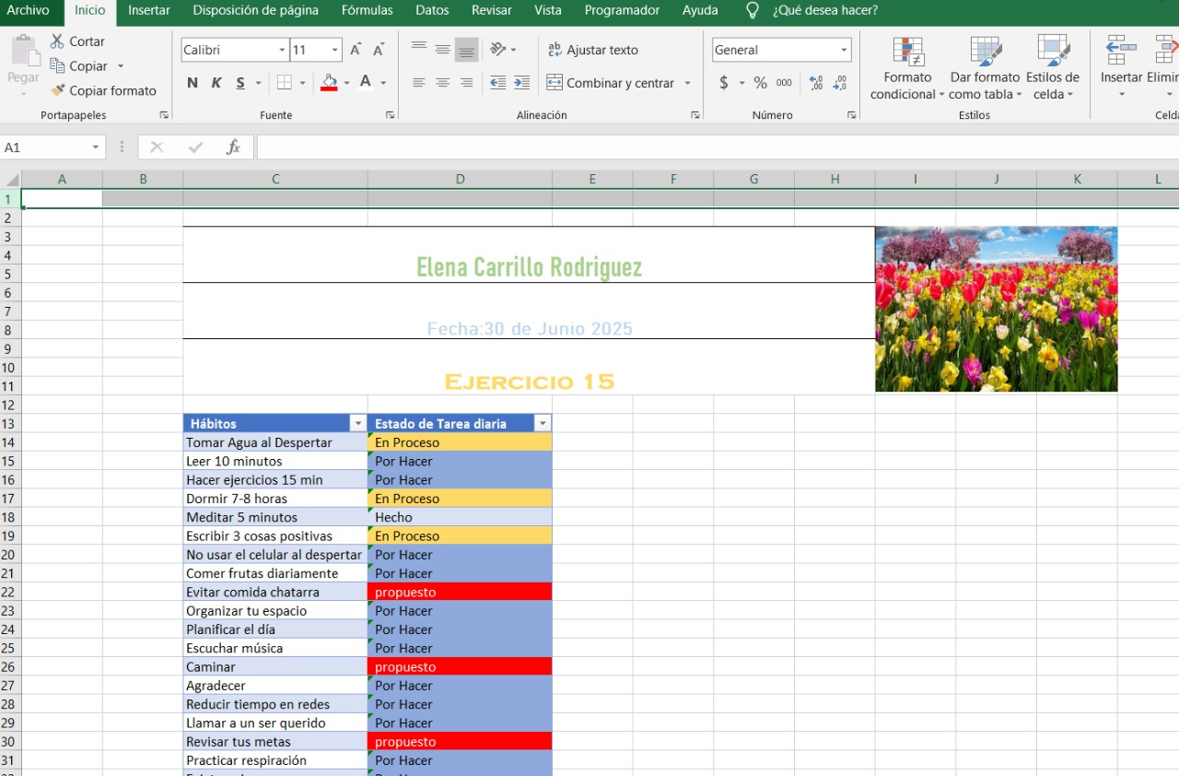Apply percent style format
The image size is (1179, 776).
[x=760, y=83]
